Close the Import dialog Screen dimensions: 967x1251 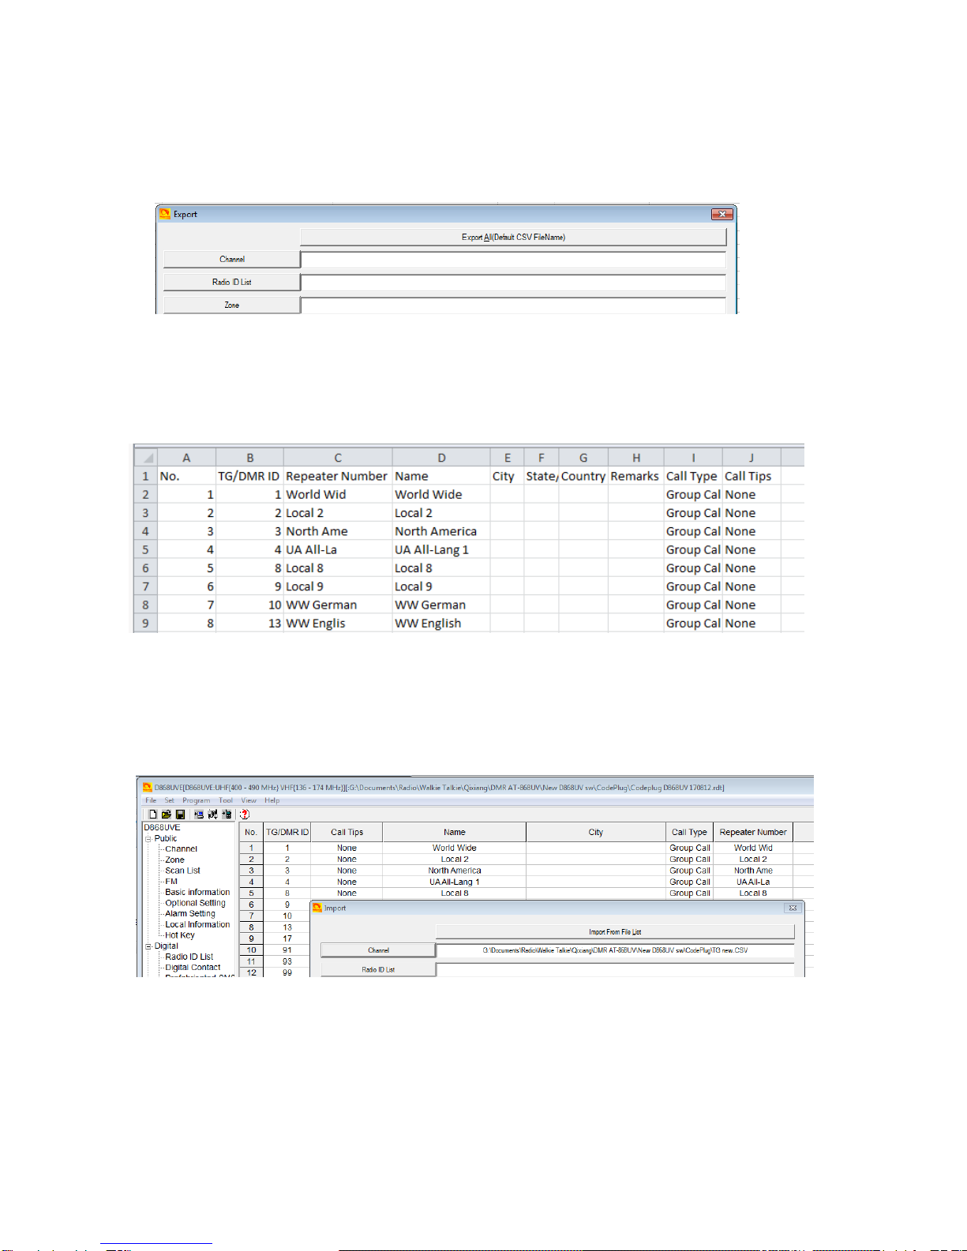793,908
